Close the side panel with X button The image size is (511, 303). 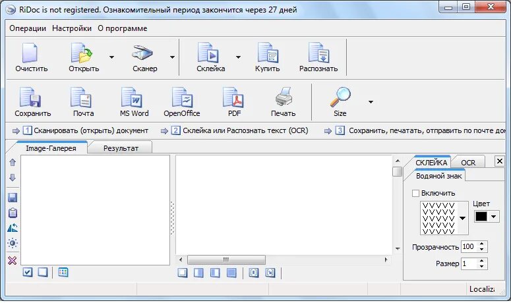point(499,161)
